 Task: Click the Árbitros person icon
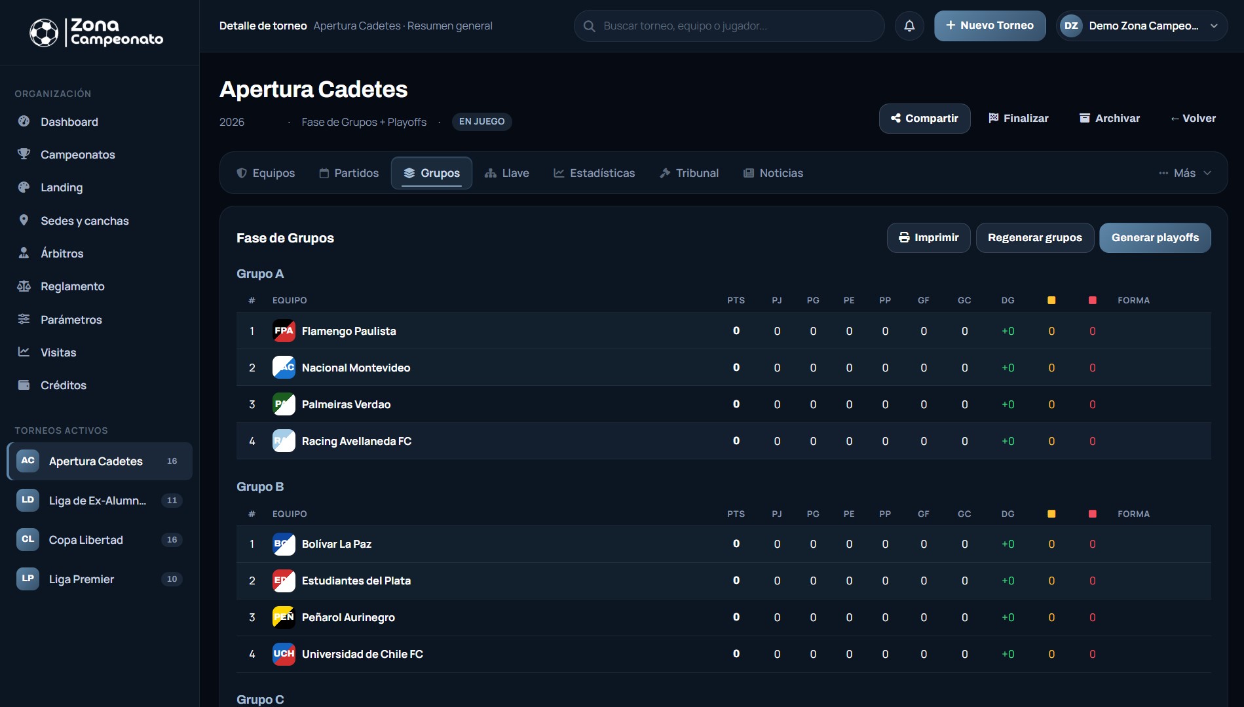point(24,253)
